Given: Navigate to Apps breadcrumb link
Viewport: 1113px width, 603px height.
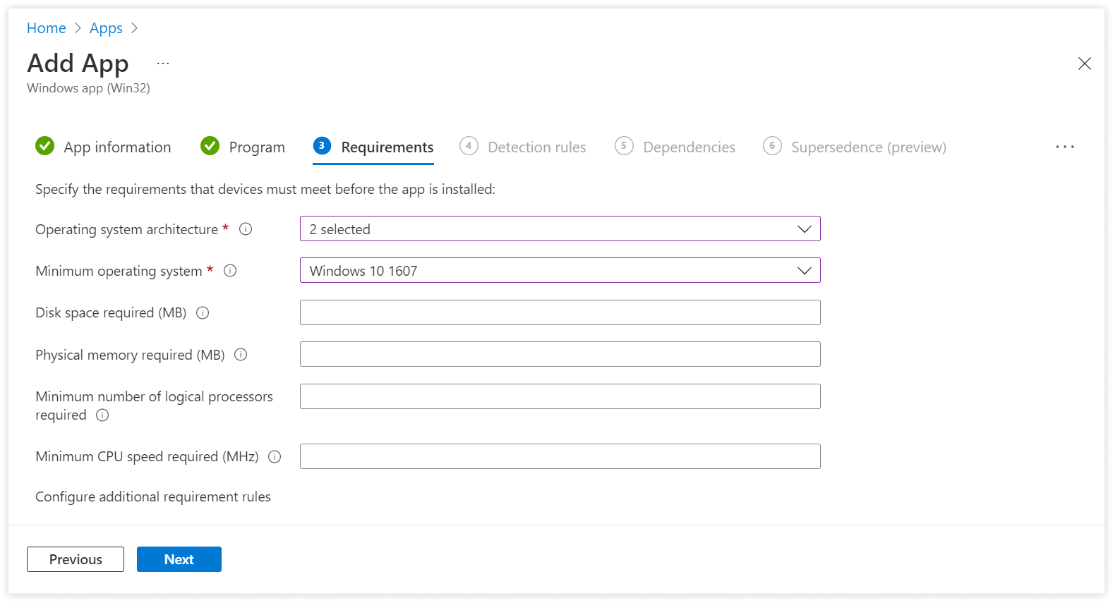Looking at the screenshot, I should tap(106, 28).
